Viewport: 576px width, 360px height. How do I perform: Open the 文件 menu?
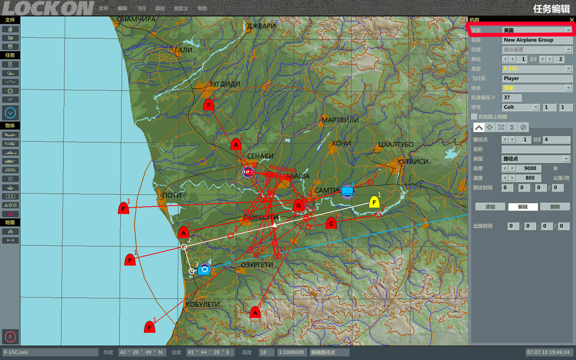click(x=104, y=8)
